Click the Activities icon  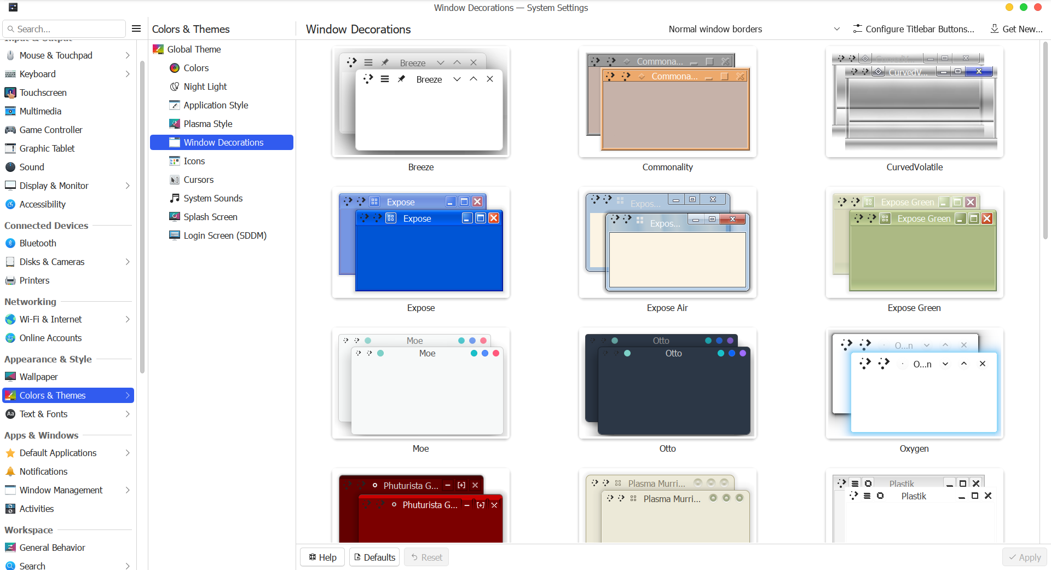10,509
